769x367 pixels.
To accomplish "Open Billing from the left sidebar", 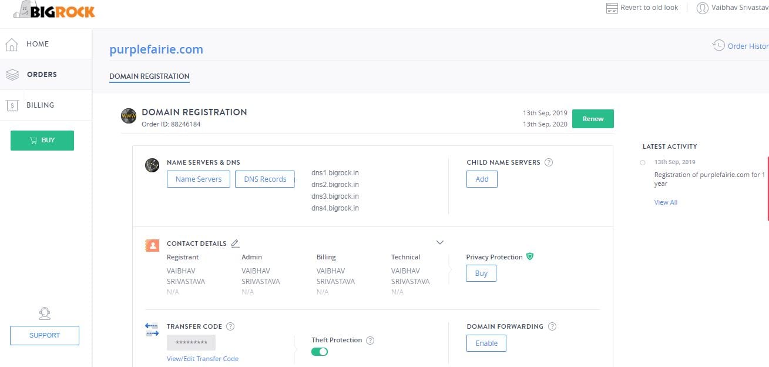I will [40, 105].
